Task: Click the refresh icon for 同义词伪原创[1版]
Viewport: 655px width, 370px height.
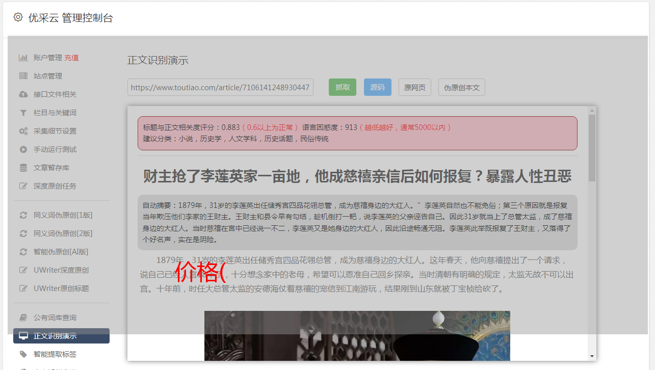Action: click(23, 215)
